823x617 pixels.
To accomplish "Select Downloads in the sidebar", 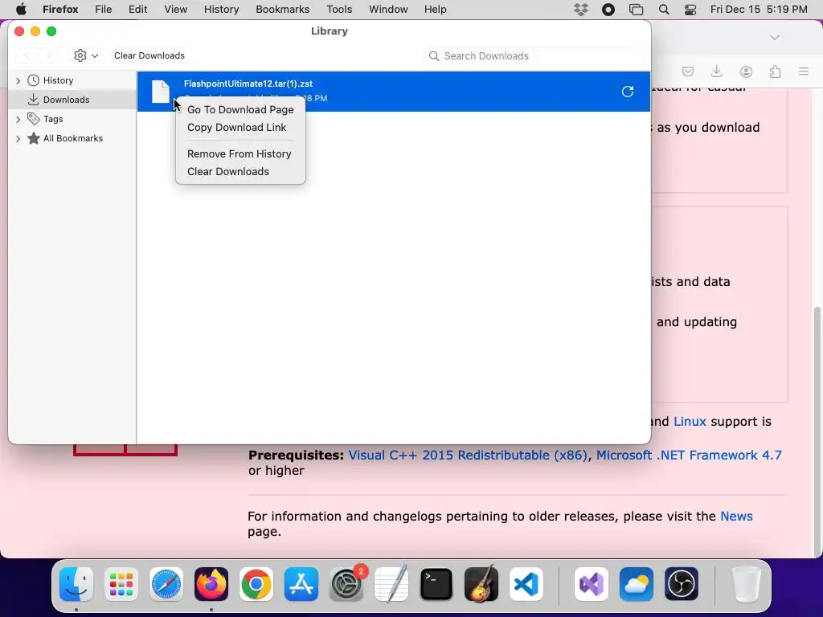I will click(66, 100).
